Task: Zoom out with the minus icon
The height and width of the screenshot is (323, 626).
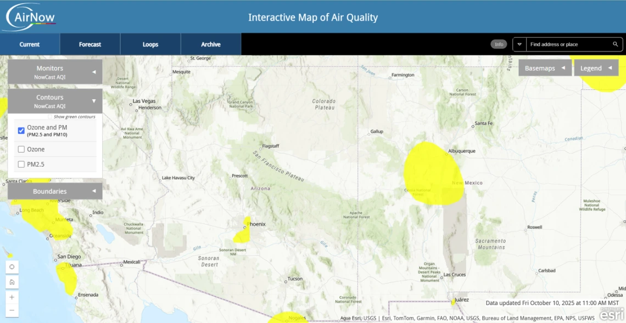Action: [x=12, y=311]
